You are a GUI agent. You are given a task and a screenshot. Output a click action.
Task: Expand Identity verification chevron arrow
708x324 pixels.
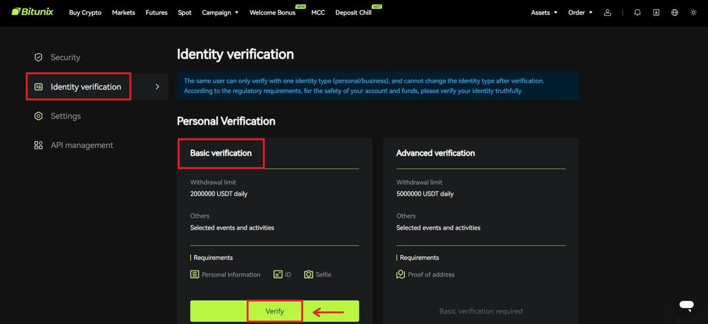[157, 87]
